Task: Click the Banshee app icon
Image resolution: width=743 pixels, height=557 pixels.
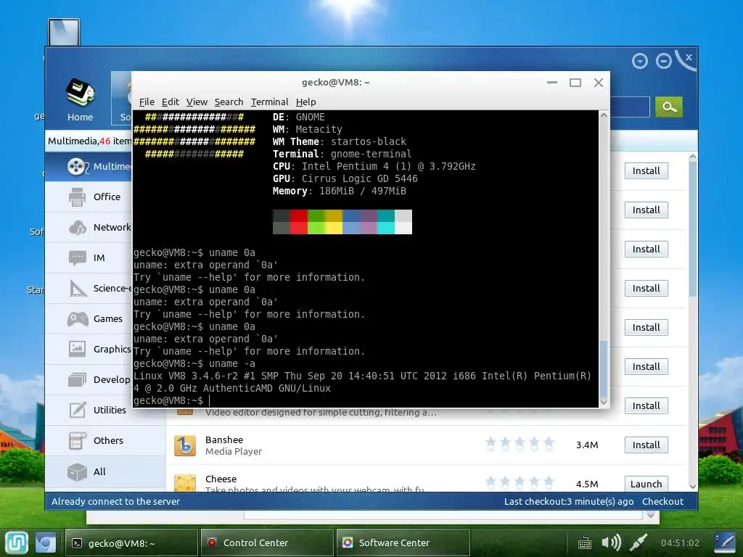Action: [x=185, y=445]
